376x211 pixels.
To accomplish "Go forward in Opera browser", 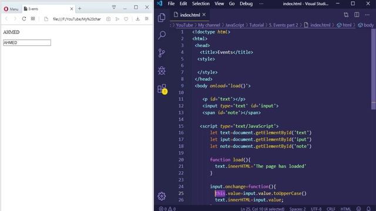I will coord(15,19).
